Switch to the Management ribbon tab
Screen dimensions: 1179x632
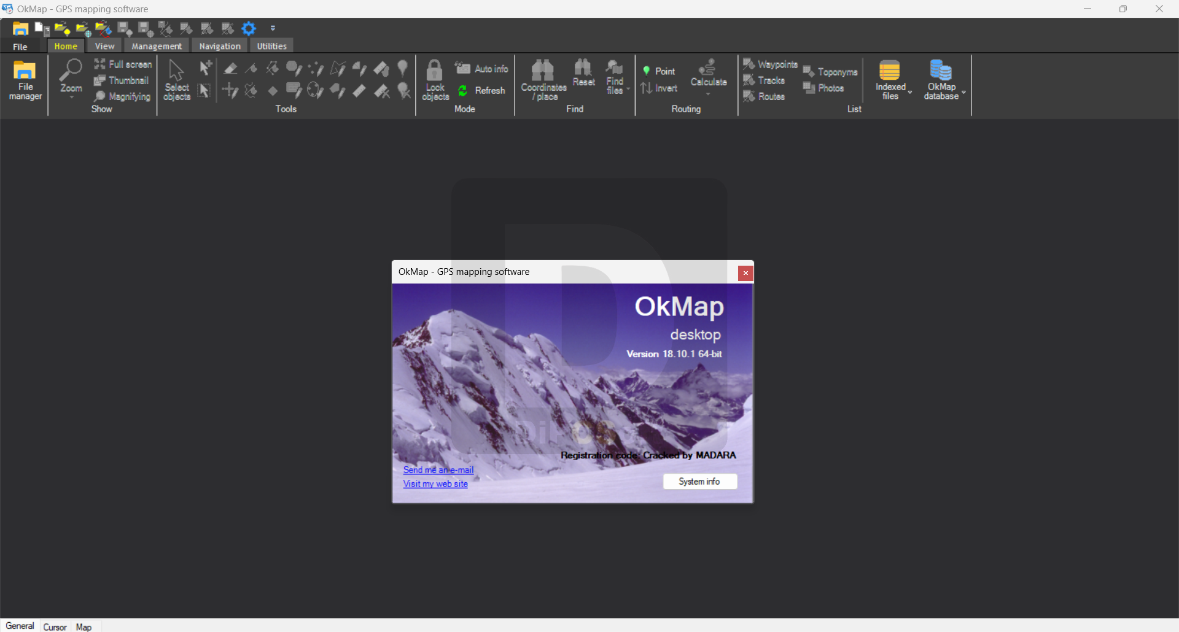[x=157, y=46]
